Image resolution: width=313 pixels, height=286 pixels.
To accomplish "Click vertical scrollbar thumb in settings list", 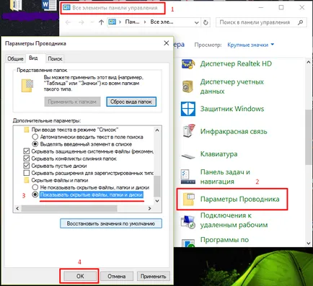I will pyautogui.click(x=157, y=186).
